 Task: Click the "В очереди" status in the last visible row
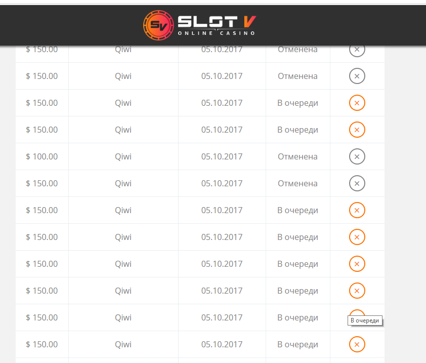click(x=297, y=344)
